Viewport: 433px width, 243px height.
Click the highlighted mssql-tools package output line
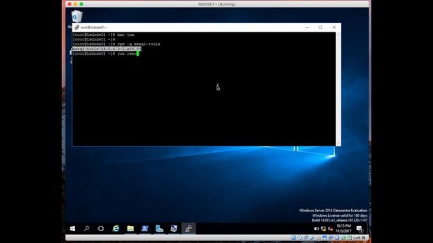pyautogui.click(x=107, y=49)
